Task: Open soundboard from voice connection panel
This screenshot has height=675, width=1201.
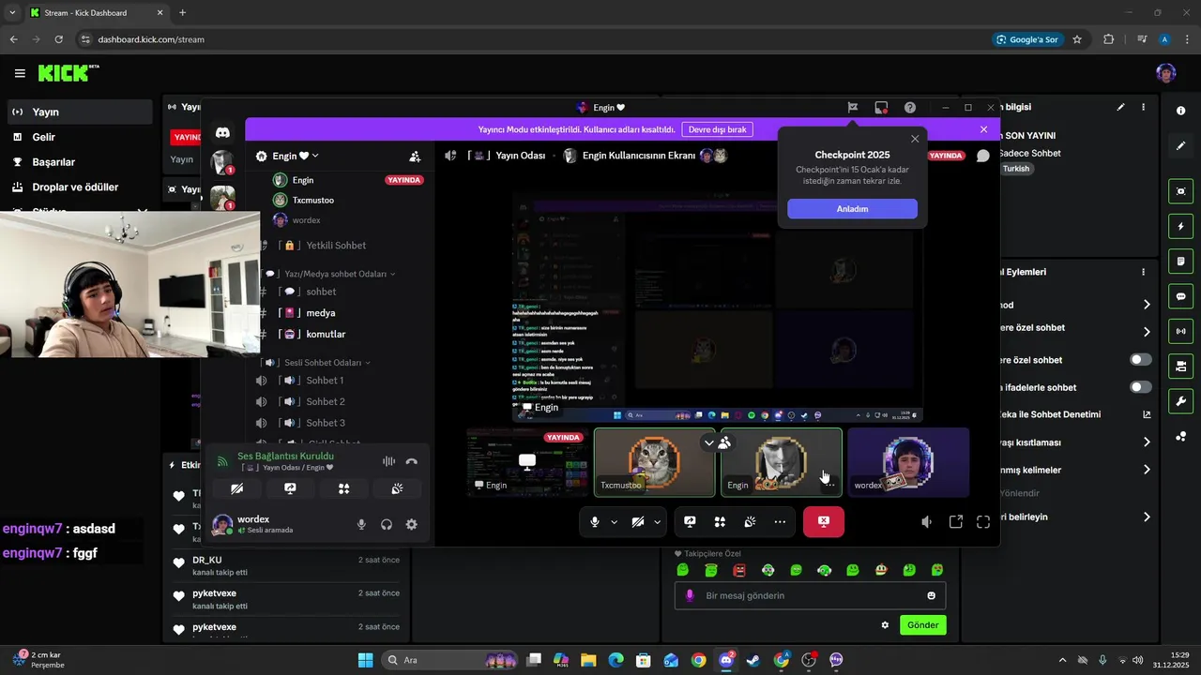Action: tap(397, 488)
